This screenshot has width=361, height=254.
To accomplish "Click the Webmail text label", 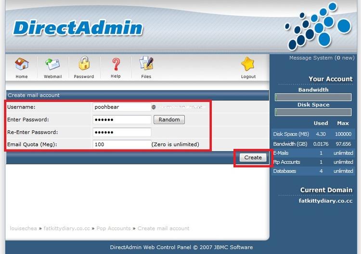I will click(53, 77).
